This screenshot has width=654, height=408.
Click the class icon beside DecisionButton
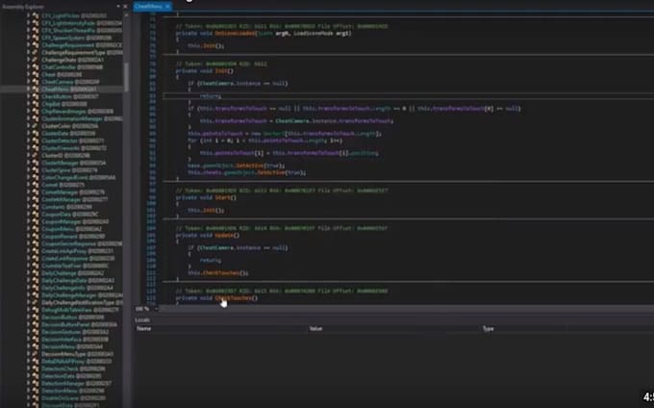[36, 317]
